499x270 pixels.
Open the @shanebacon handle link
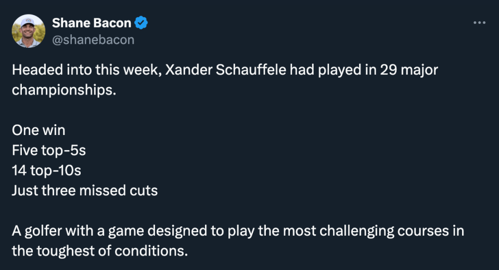93,39
